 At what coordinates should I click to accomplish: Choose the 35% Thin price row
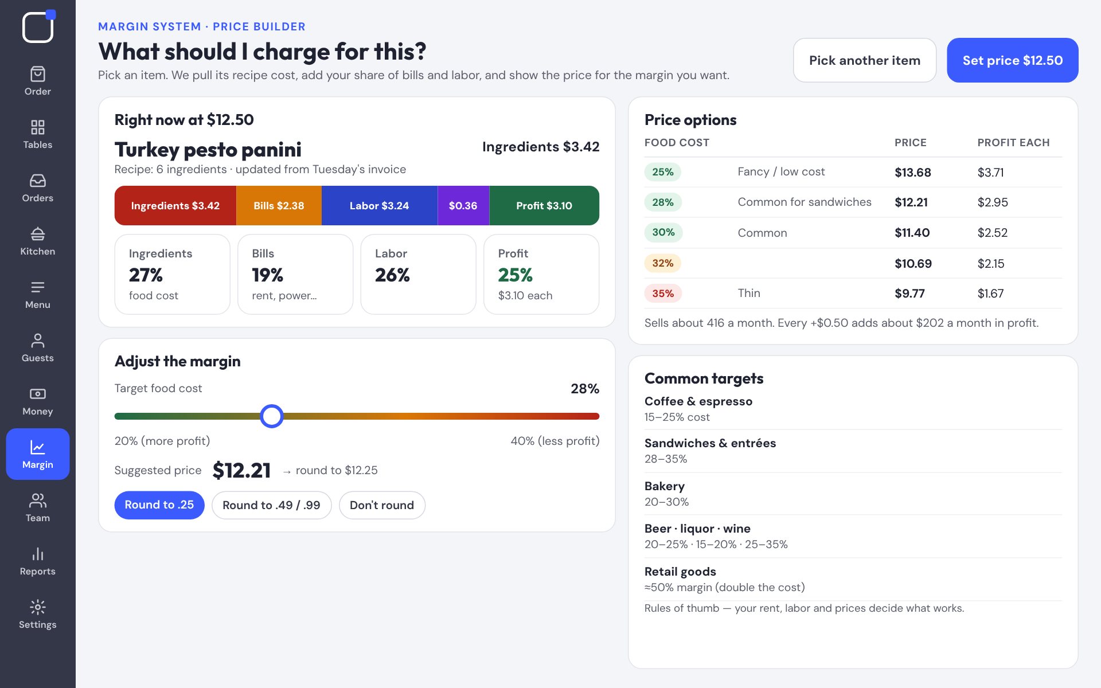853,294
